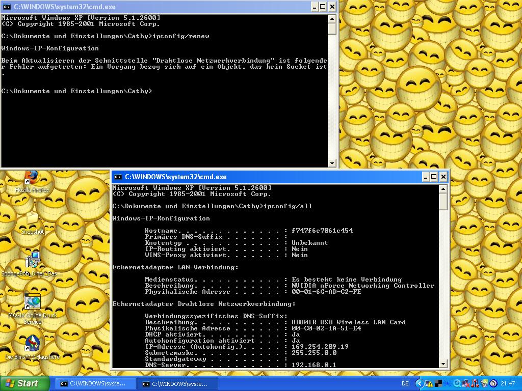Click the hostname value f747f6e7061c454
Viewport: 522px width, 391px height.
(x=322, y=231)
